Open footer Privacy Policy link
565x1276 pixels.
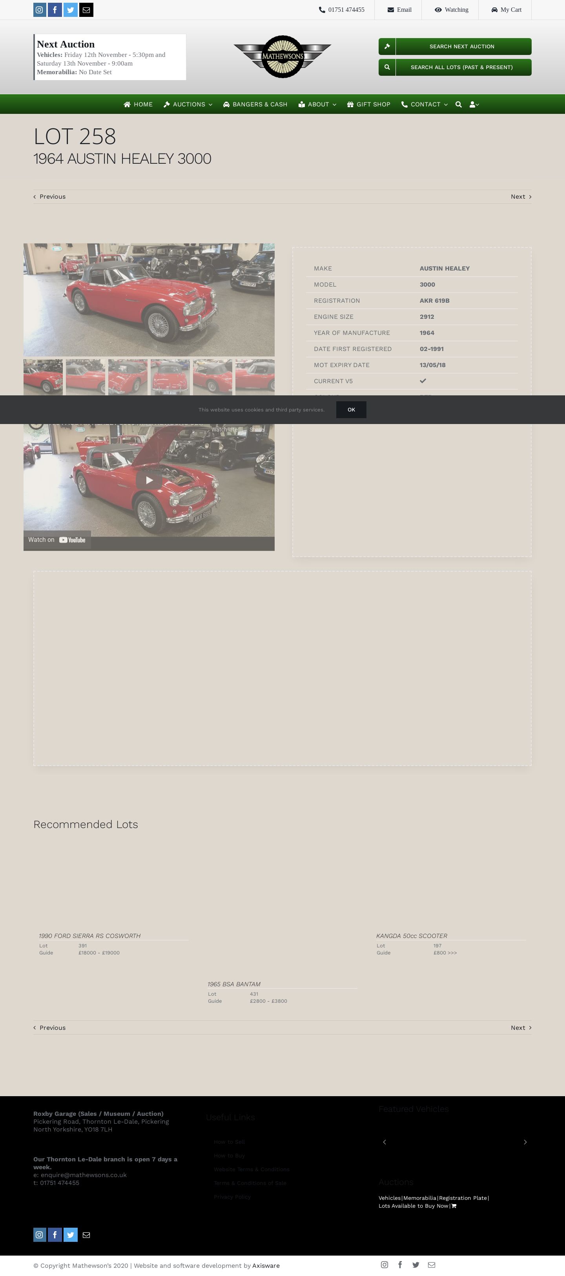(232, 1197)
